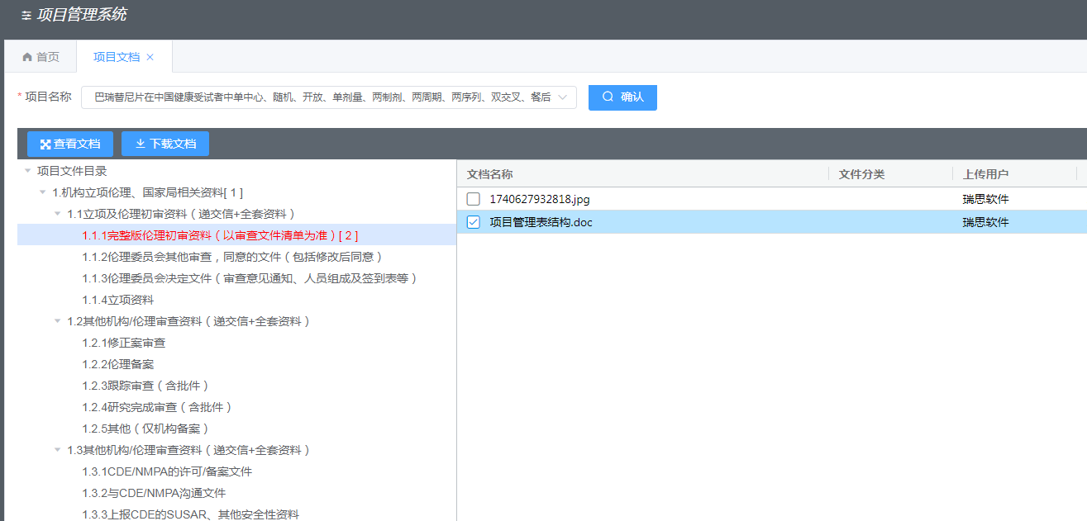1087x521 pixels.
Task: Click the 下载文档 download icon
Action: tap(140, 144)
